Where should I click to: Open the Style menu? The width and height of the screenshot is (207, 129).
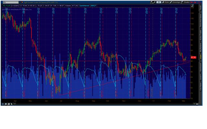pos(165,2)
